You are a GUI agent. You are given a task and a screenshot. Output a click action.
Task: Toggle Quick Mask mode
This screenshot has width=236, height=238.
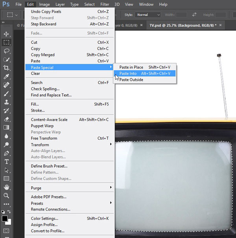[x=6, y=231]
